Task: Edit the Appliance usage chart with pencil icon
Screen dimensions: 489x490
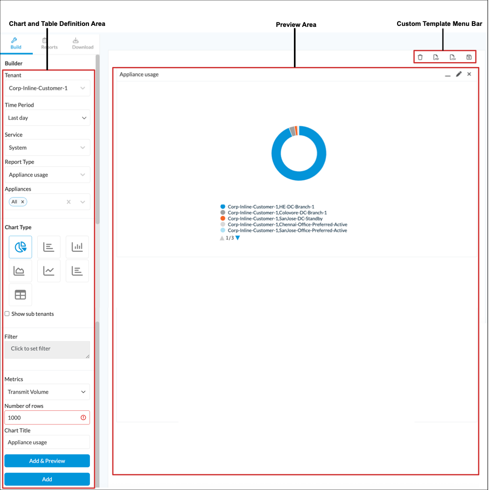Action: (x=458, y=74)
